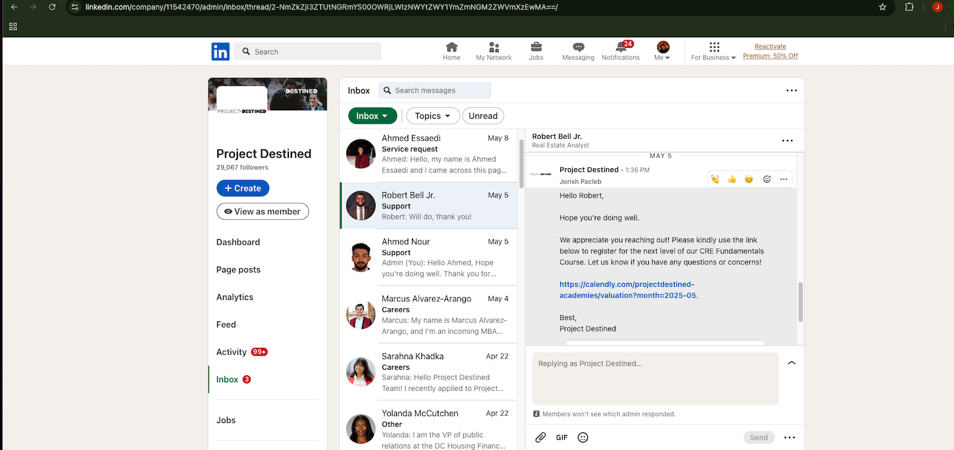Open Chrome profile avatar J
The height and width of the screenshot is (450, 954).
tap(938, 7)
